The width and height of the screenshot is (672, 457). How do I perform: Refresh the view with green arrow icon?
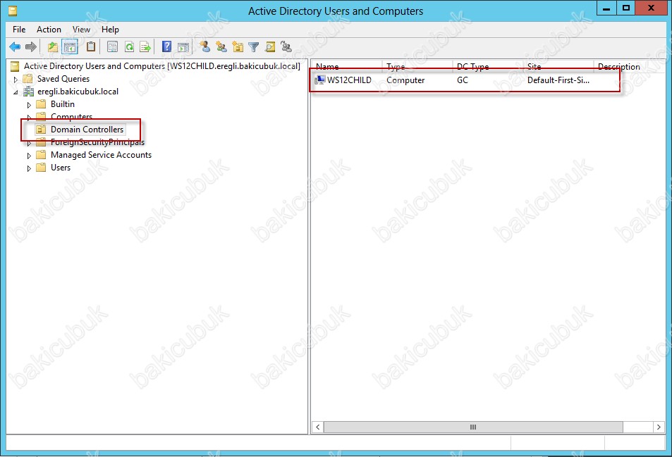[x=129, y=46]
